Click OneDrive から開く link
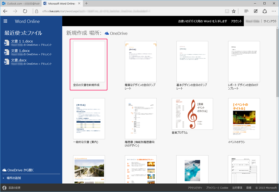The height and width of the screenshot is (192, 279). pyautogui.click(x=18, y=170)
